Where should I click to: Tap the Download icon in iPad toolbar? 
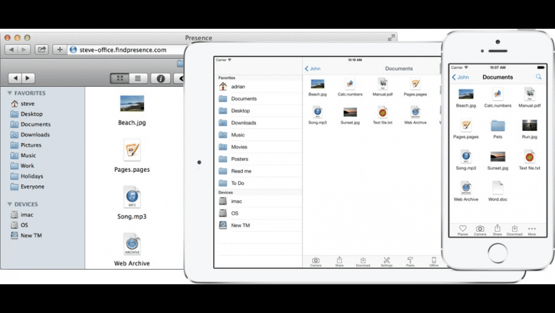click(363, 262)
